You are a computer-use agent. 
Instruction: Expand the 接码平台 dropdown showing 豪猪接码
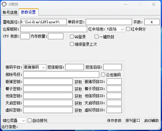35,67
